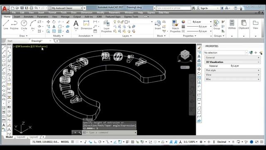Screen dimensions: 266x150
Task: Toggle layer freeze sun icon
Action: tap(118, 22)
